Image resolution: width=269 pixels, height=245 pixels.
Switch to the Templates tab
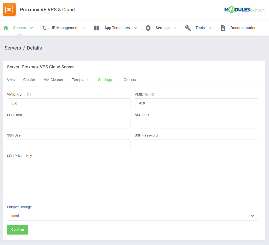[x=81, y=80]
